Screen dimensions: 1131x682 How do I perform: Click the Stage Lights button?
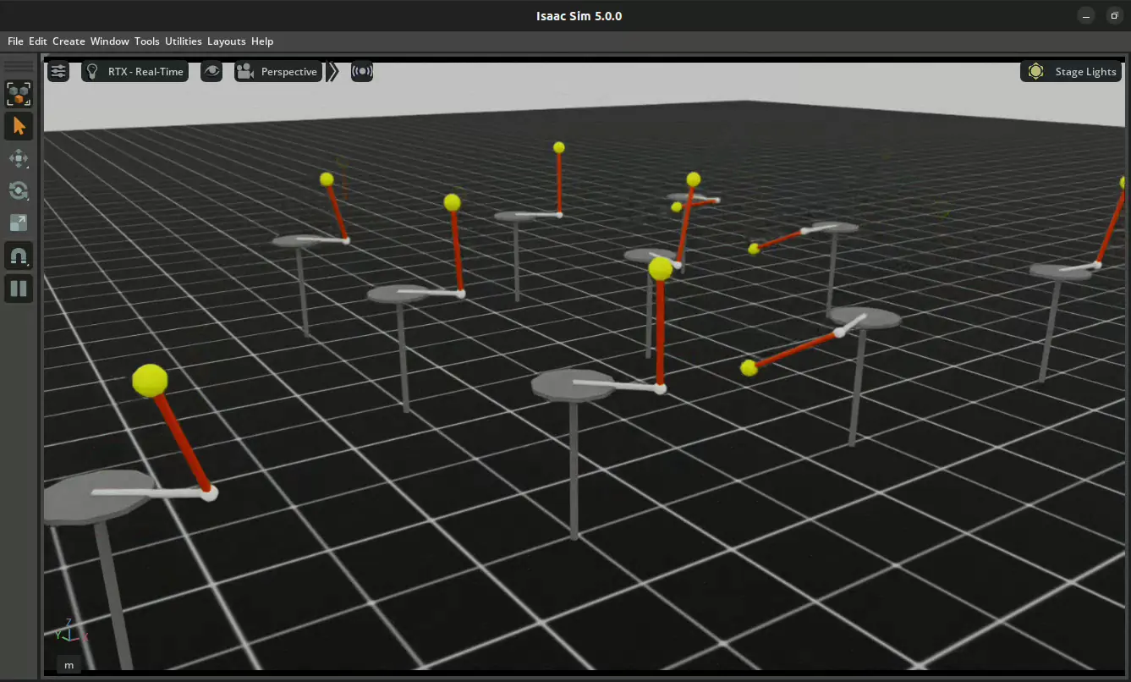[x=1073, y=72]
